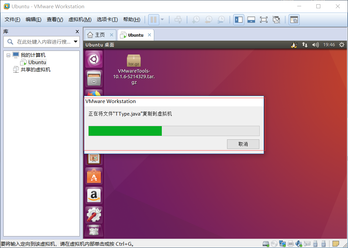Click the printer device status icon
The image size is (348, 248).
pyautogui.click(x=291, y=244)
